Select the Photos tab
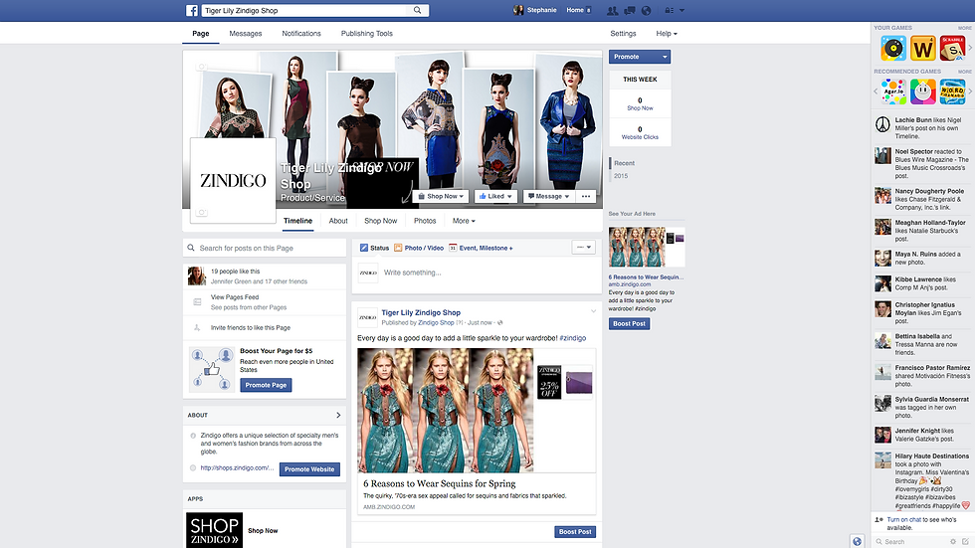This screenshot has width=975, height=548. (425, 221)
